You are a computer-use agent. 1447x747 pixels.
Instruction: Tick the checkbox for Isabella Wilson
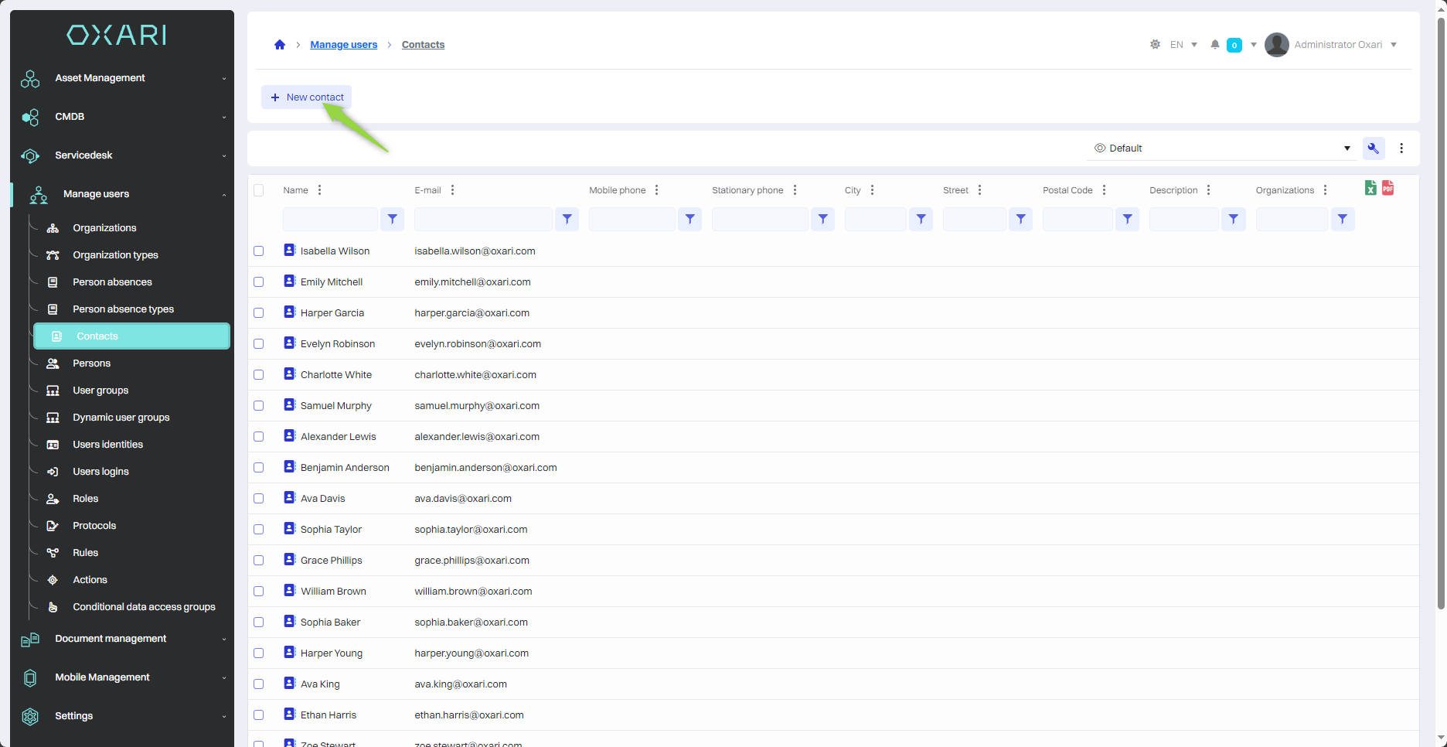click(259, 251)
